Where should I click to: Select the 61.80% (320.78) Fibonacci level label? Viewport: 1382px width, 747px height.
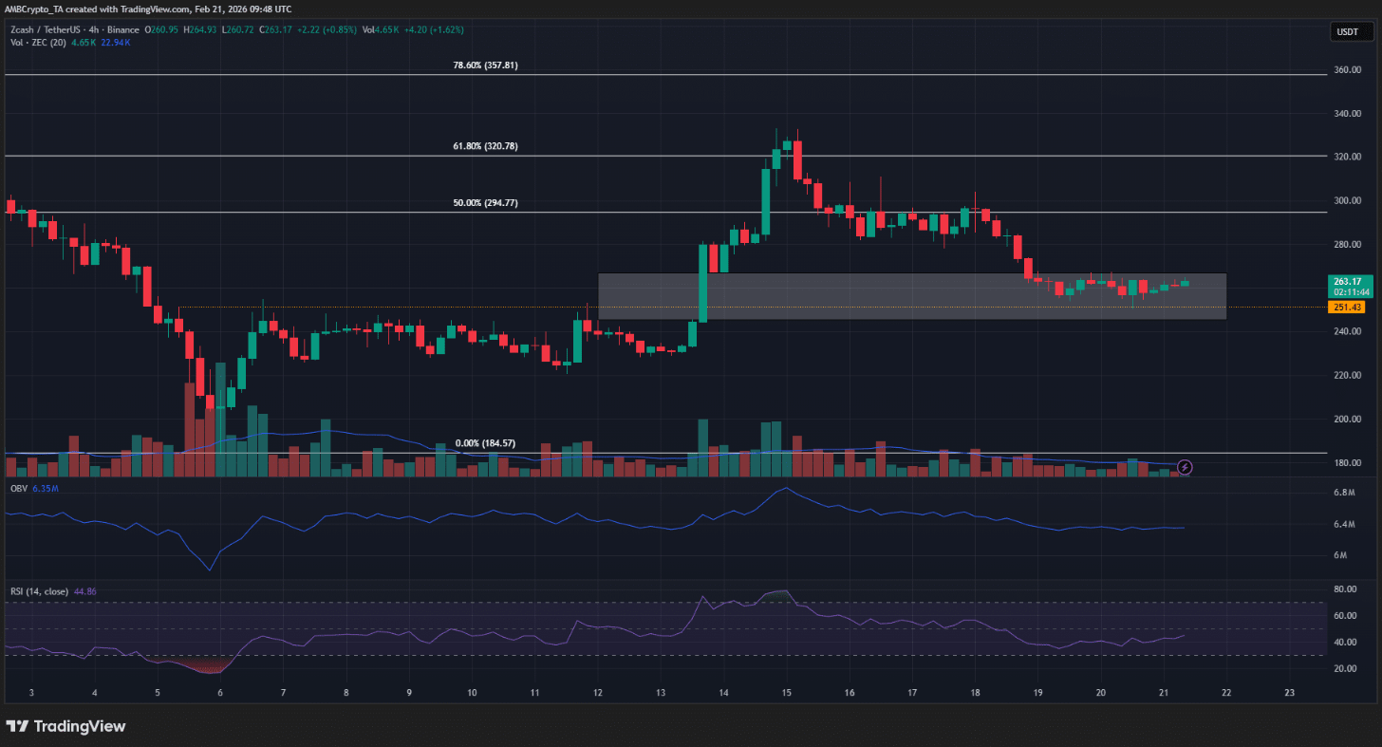click(x=485, y=146)
